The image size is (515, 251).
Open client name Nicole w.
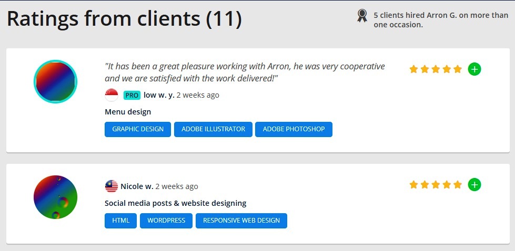(137, 186)
